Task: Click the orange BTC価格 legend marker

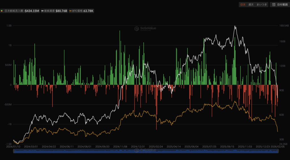Action: tap(71, 11)
